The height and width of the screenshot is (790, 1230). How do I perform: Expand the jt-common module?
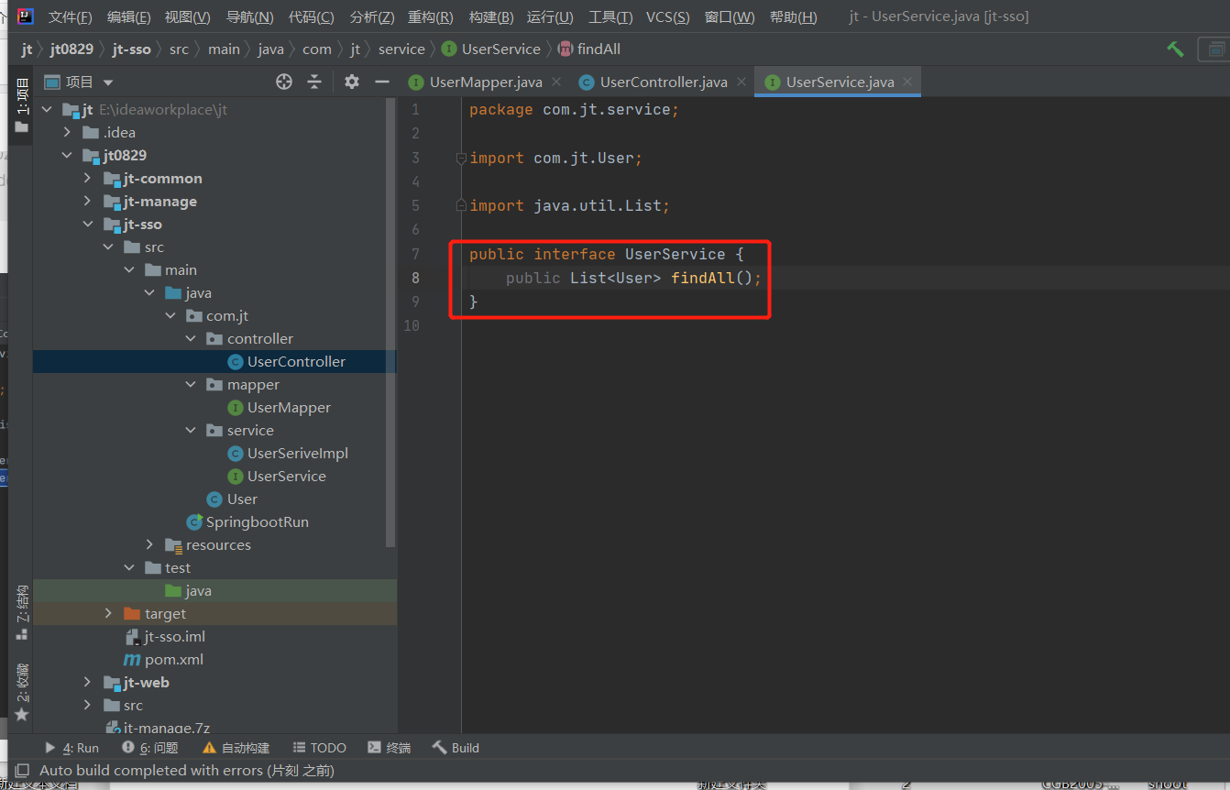click(x=87, y=179)
